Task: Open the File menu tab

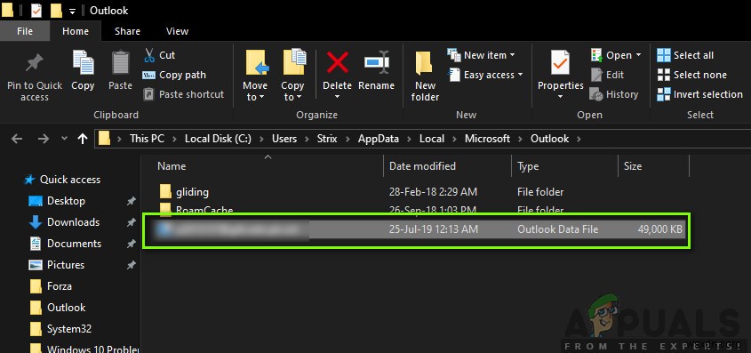Action: click(25, 31)
